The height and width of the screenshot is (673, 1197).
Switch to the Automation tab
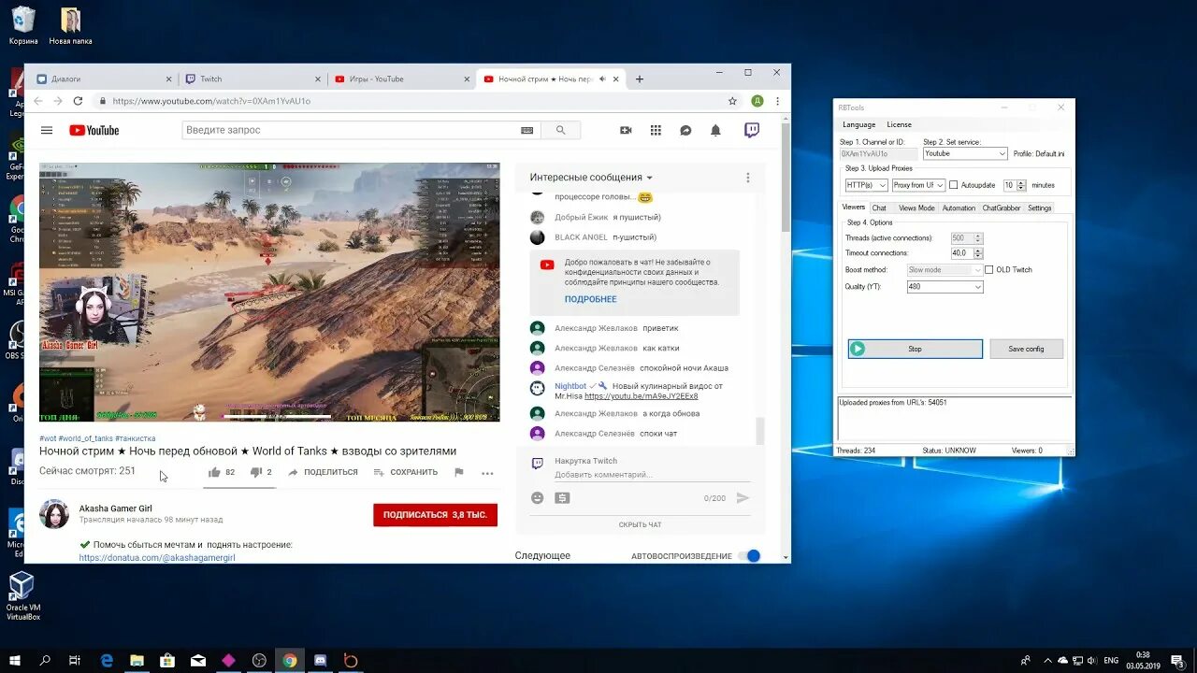coord(959,208)
